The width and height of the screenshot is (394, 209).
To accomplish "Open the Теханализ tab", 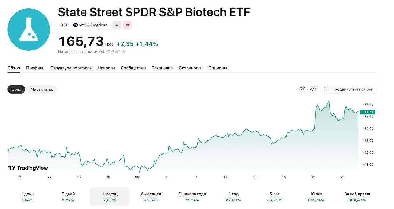I will tap(162, 68).
